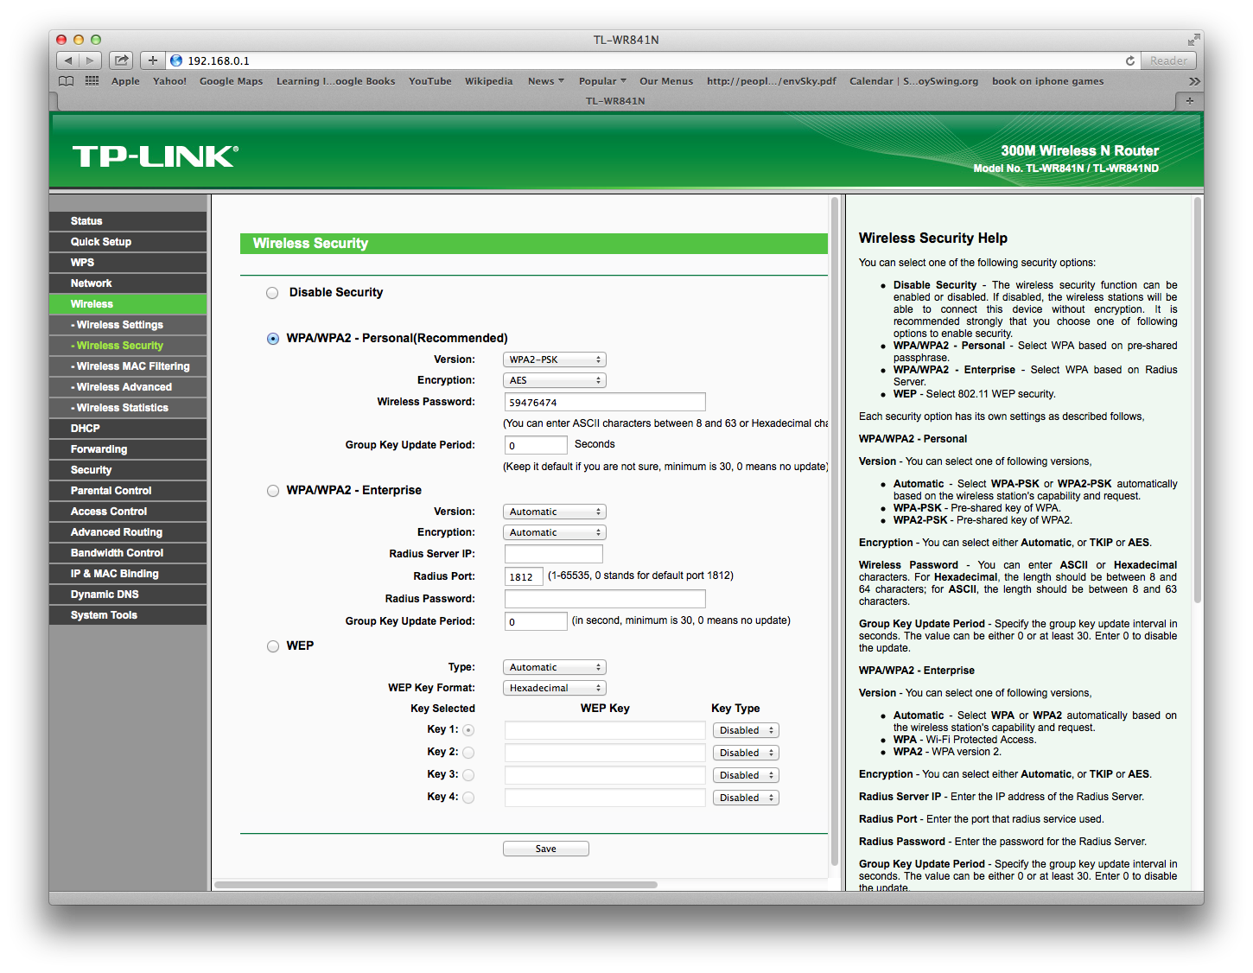Click the Radius Port field
Screen dimensions: 1253x973
pos(525,576)
